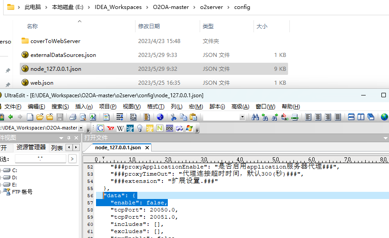Click the filter input field
Screen dimensions: 389x238
point(40,159)
